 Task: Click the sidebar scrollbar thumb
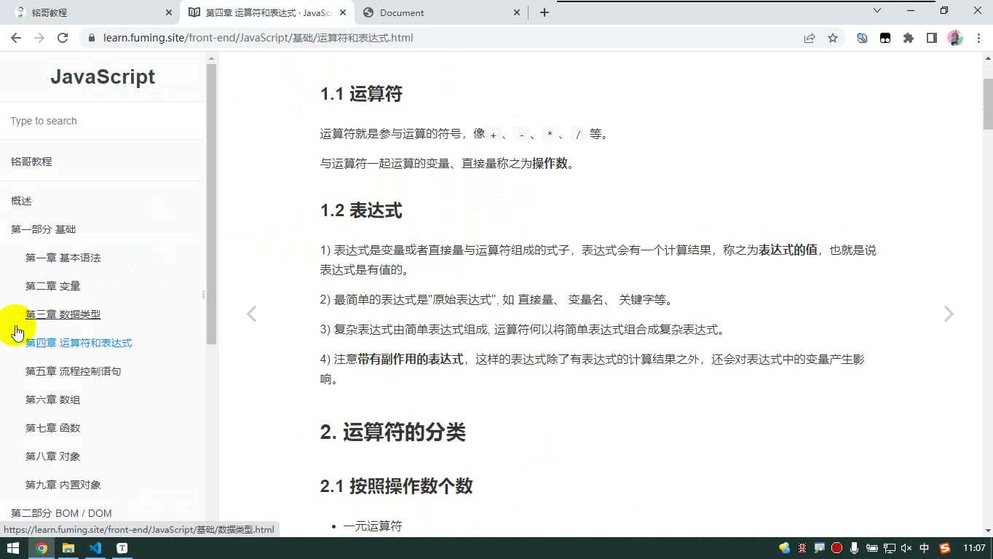click(211, 204)
